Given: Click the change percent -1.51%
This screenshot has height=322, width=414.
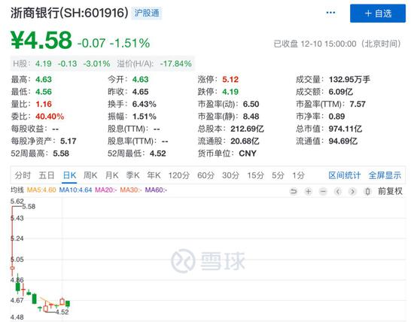Looking at the screenshot, I should click(130, 43).
